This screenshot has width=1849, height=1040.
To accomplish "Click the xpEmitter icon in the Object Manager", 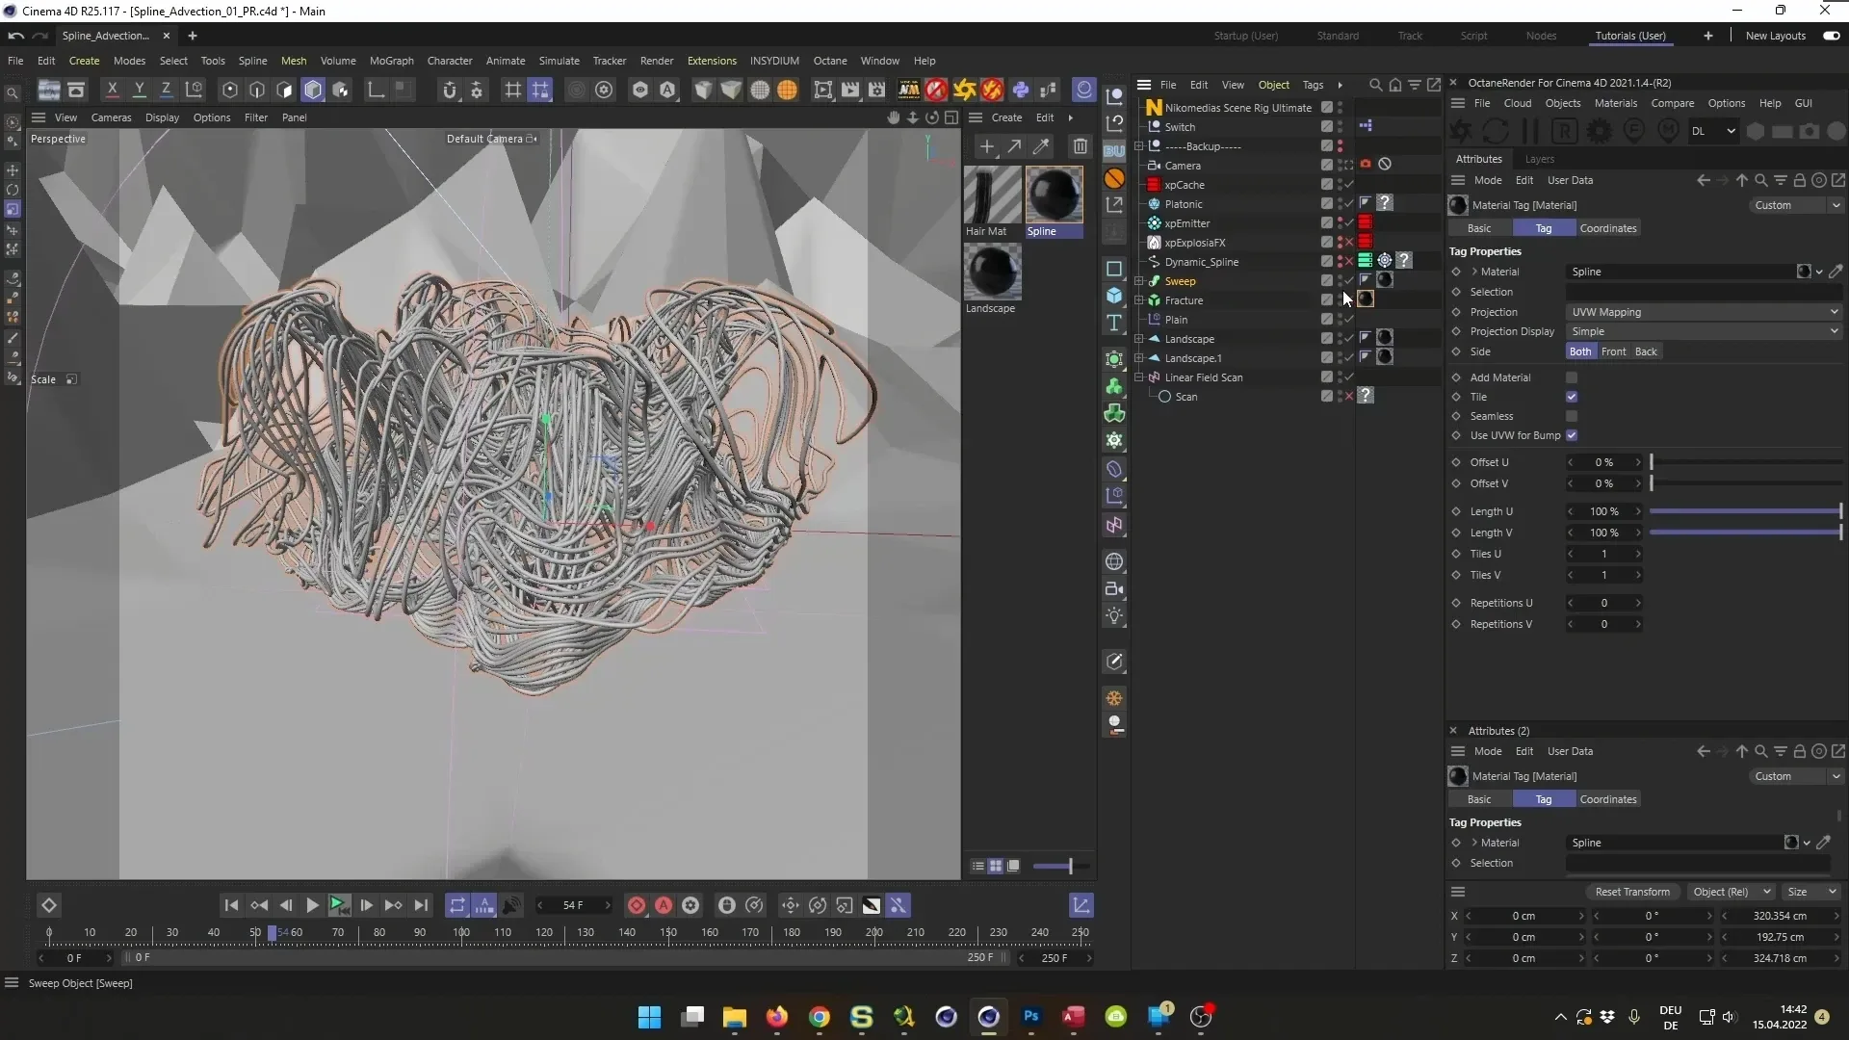I will (x=1155, y=222).
